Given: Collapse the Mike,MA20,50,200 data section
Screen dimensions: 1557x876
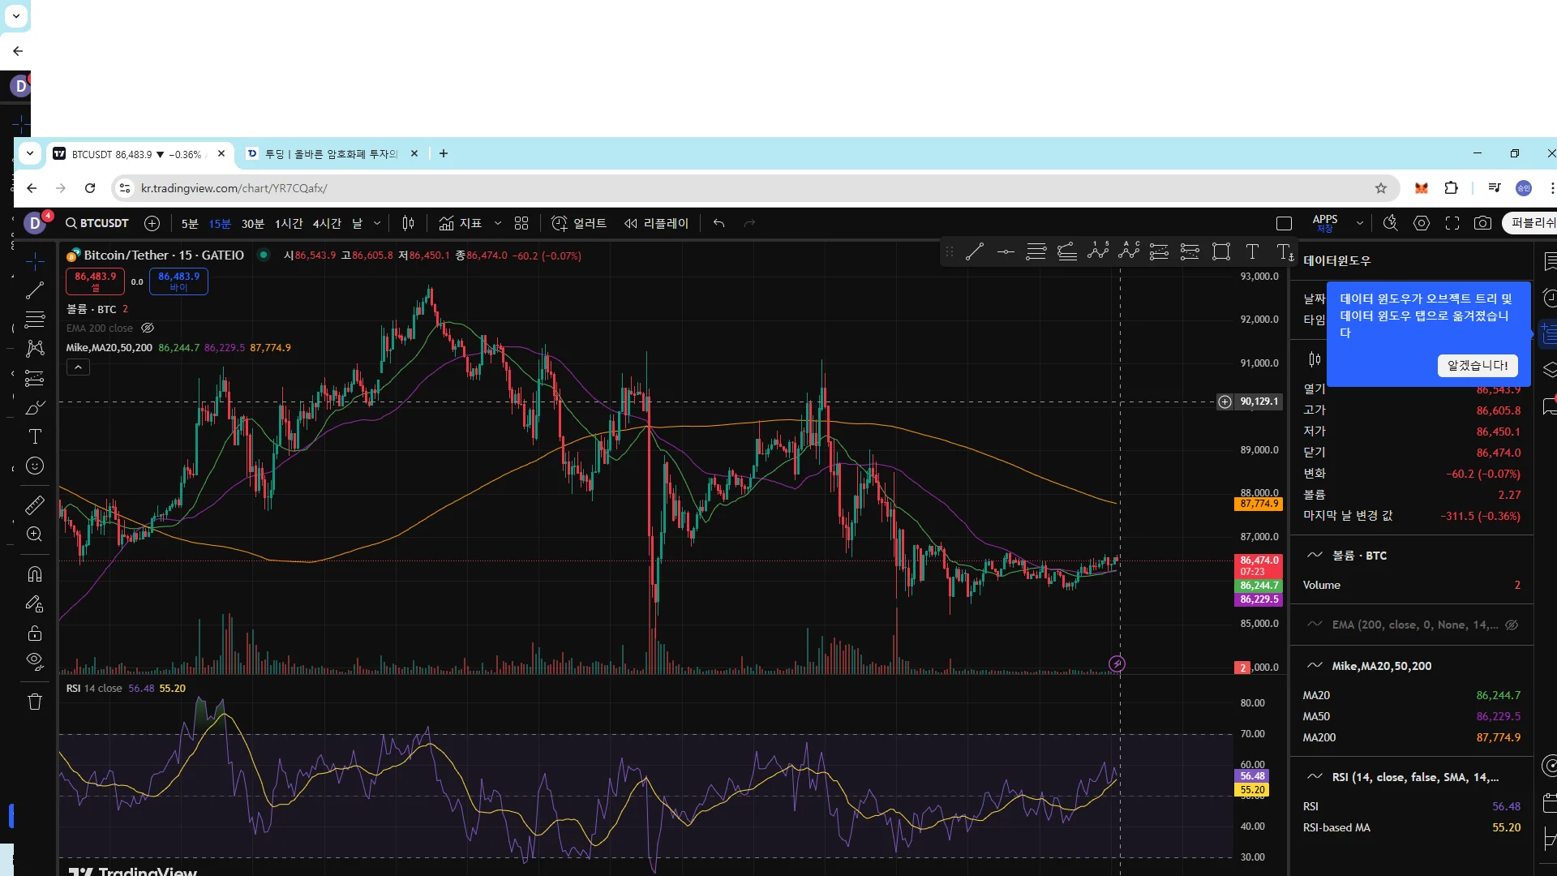Looking at the screenshot, I should tap(1315, 666).
